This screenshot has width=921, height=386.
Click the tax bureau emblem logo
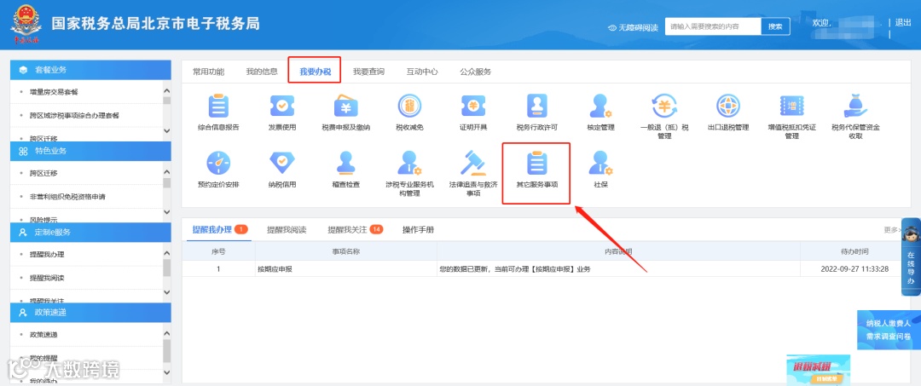pyautogui.click(x=26, y=25)
